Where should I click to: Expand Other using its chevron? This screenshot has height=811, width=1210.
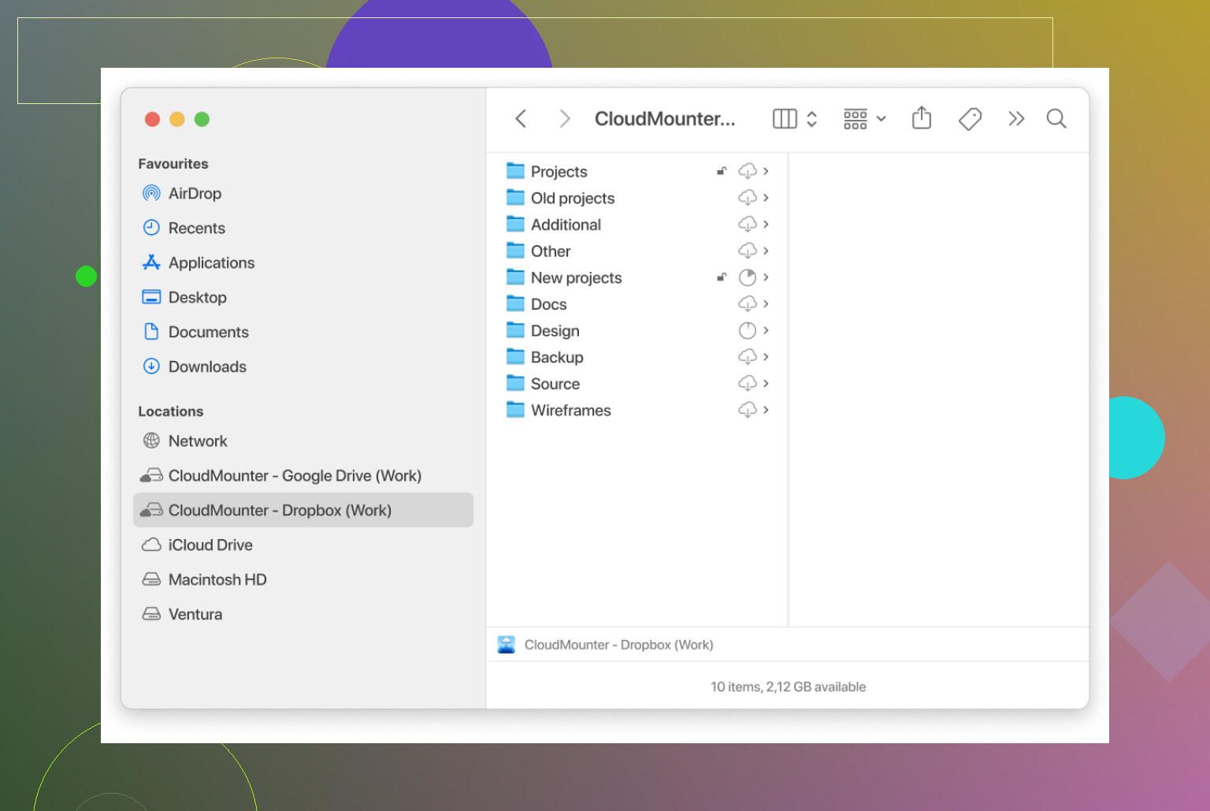(766, 251)
